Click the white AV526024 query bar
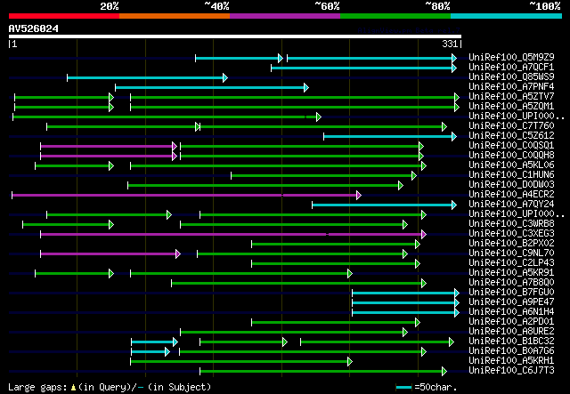This screenshot has width=570, height=394. point(235,36)
